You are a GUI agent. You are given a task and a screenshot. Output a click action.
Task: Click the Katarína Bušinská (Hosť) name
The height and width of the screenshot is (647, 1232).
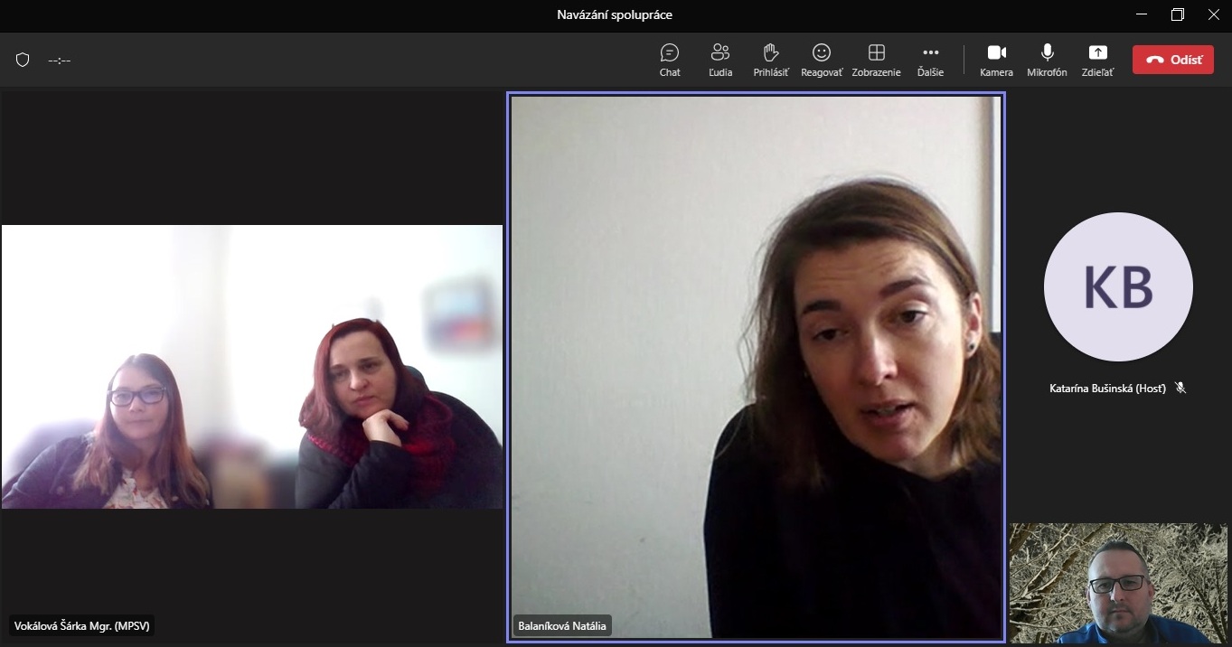pos(1107,389)
